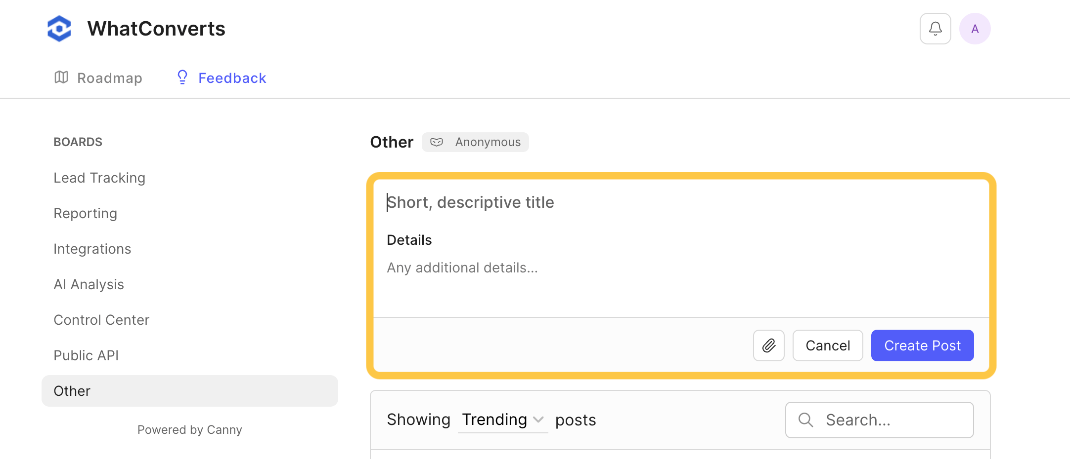Cancel the new post form
Screen dimensions: 1070x459
click(827, 345)
